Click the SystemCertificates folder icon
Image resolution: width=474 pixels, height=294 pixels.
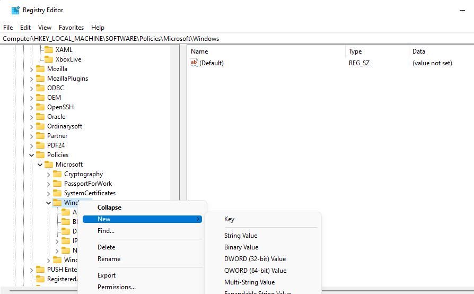pos(57,193)
